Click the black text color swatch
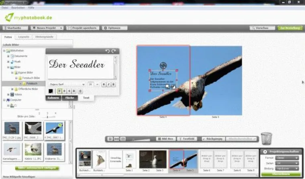 click(51, 91)
